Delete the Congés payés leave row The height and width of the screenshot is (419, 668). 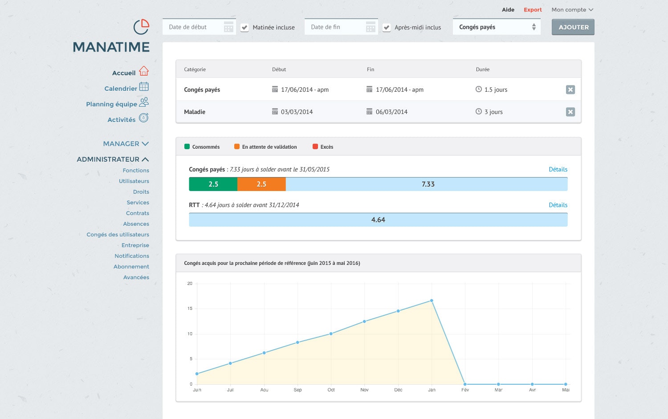click(x=570, y=89)
